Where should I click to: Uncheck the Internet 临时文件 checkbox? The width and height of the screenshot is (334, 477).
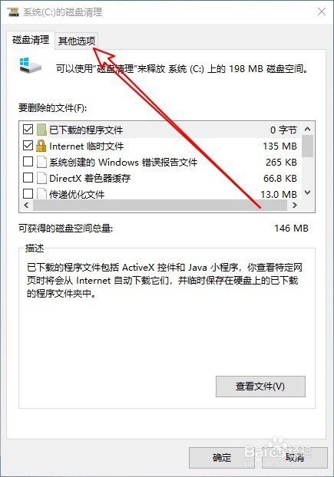28,146
